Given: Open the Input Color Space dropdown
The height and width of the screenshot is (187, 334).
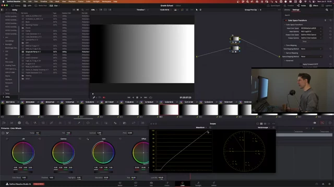Looking at the screenshot, I should (x=311, y=28).
